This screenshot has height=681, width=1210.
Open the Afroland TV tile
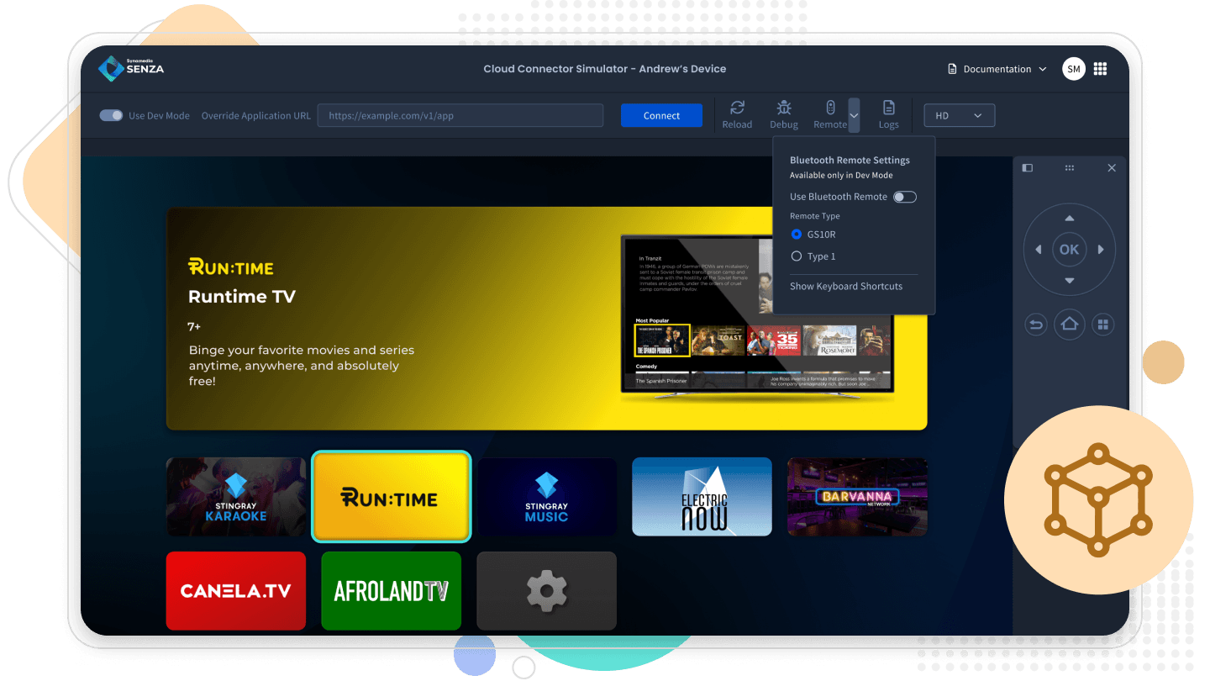pos(392,591)
